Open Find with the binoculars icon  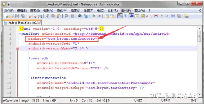click(80, 16)
